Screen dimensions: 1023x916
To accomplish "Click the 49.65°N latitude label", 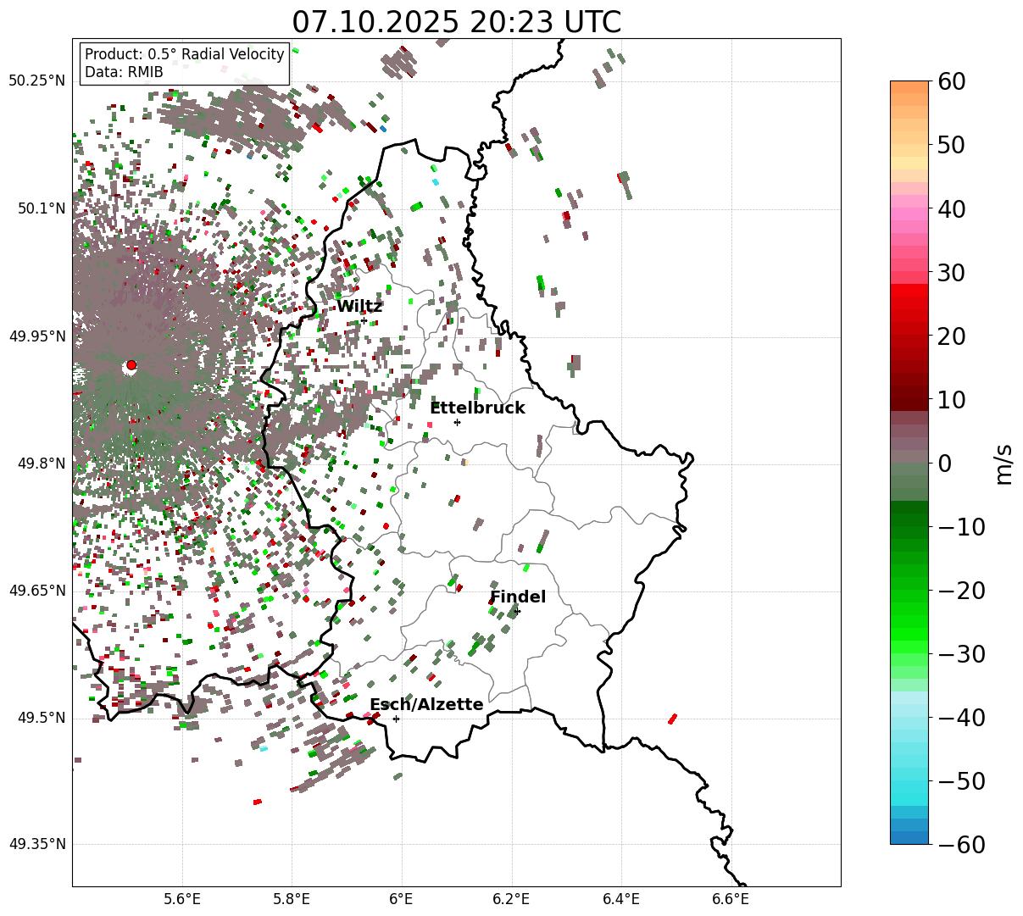I will tap(36, 591).
